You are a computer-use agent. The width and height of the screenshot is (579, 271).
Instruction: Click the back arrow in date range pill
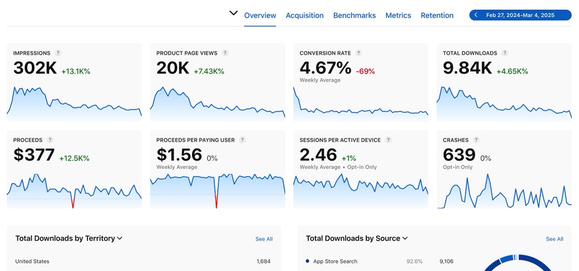coord(476,15)
